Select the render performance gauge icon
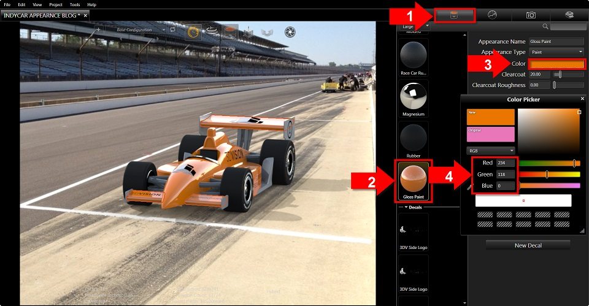 click(193, 32)
